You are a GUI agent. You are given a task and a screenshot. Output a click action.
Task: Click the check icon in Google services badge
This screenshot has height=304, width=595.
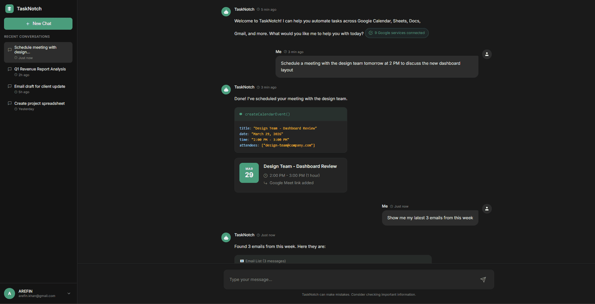[x=371, y=33]
